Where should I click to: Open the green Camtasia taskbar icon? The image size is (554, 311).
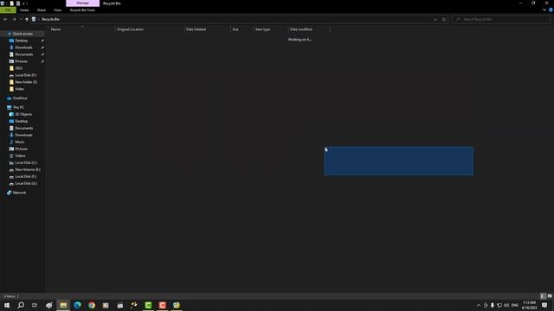(148, 305)
